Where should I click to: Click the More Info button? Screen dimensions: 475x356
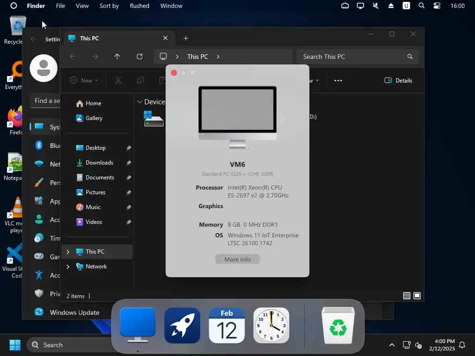[x=237, y=260]
